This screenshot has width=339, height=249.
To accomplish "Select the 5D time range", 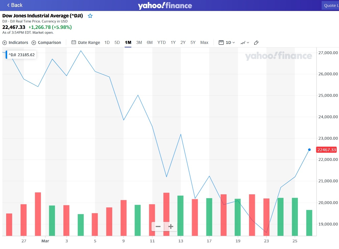I will point(117,43).
